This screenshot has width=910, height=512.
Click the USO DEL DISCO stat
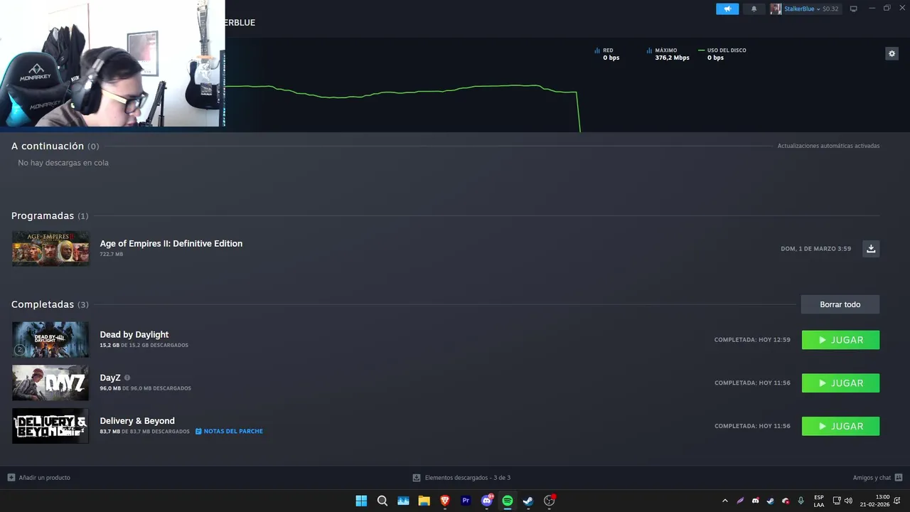click(x=722, y=54)
